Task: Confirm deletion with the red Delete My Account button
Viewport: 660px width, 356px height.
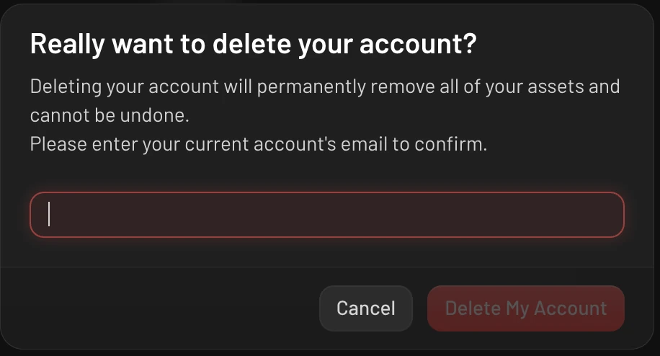Action: [x=526, y=308]
